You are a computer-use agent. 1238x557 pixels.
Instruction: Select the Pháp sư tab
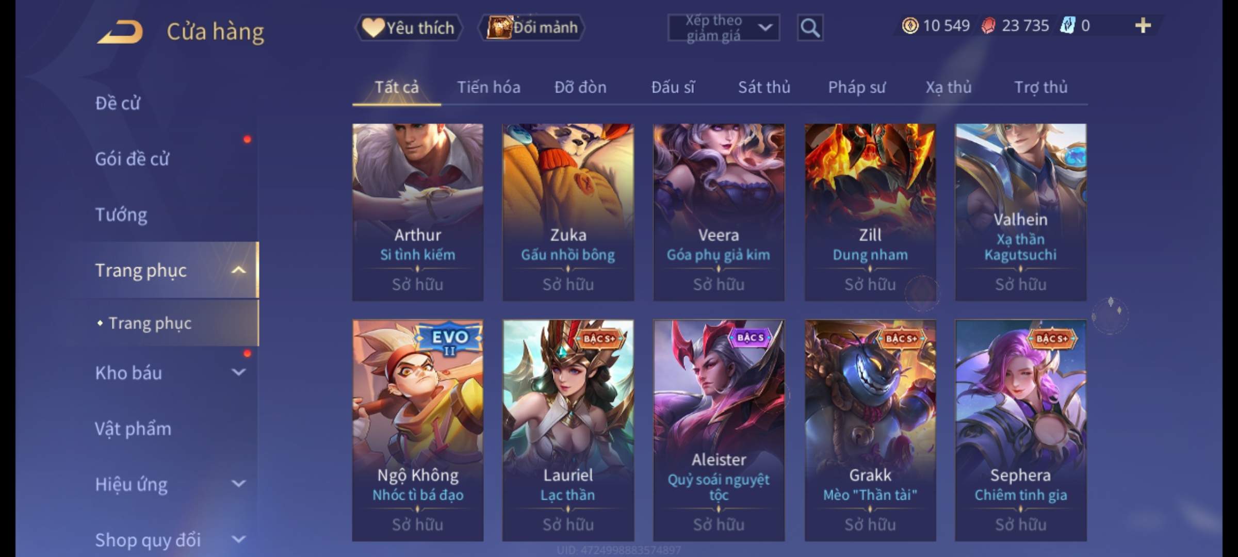pyautogui.click(x=857, y=88)
